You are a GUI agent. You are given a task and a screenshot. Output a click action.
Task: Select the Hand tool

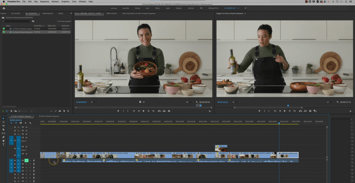coord(3,141)
